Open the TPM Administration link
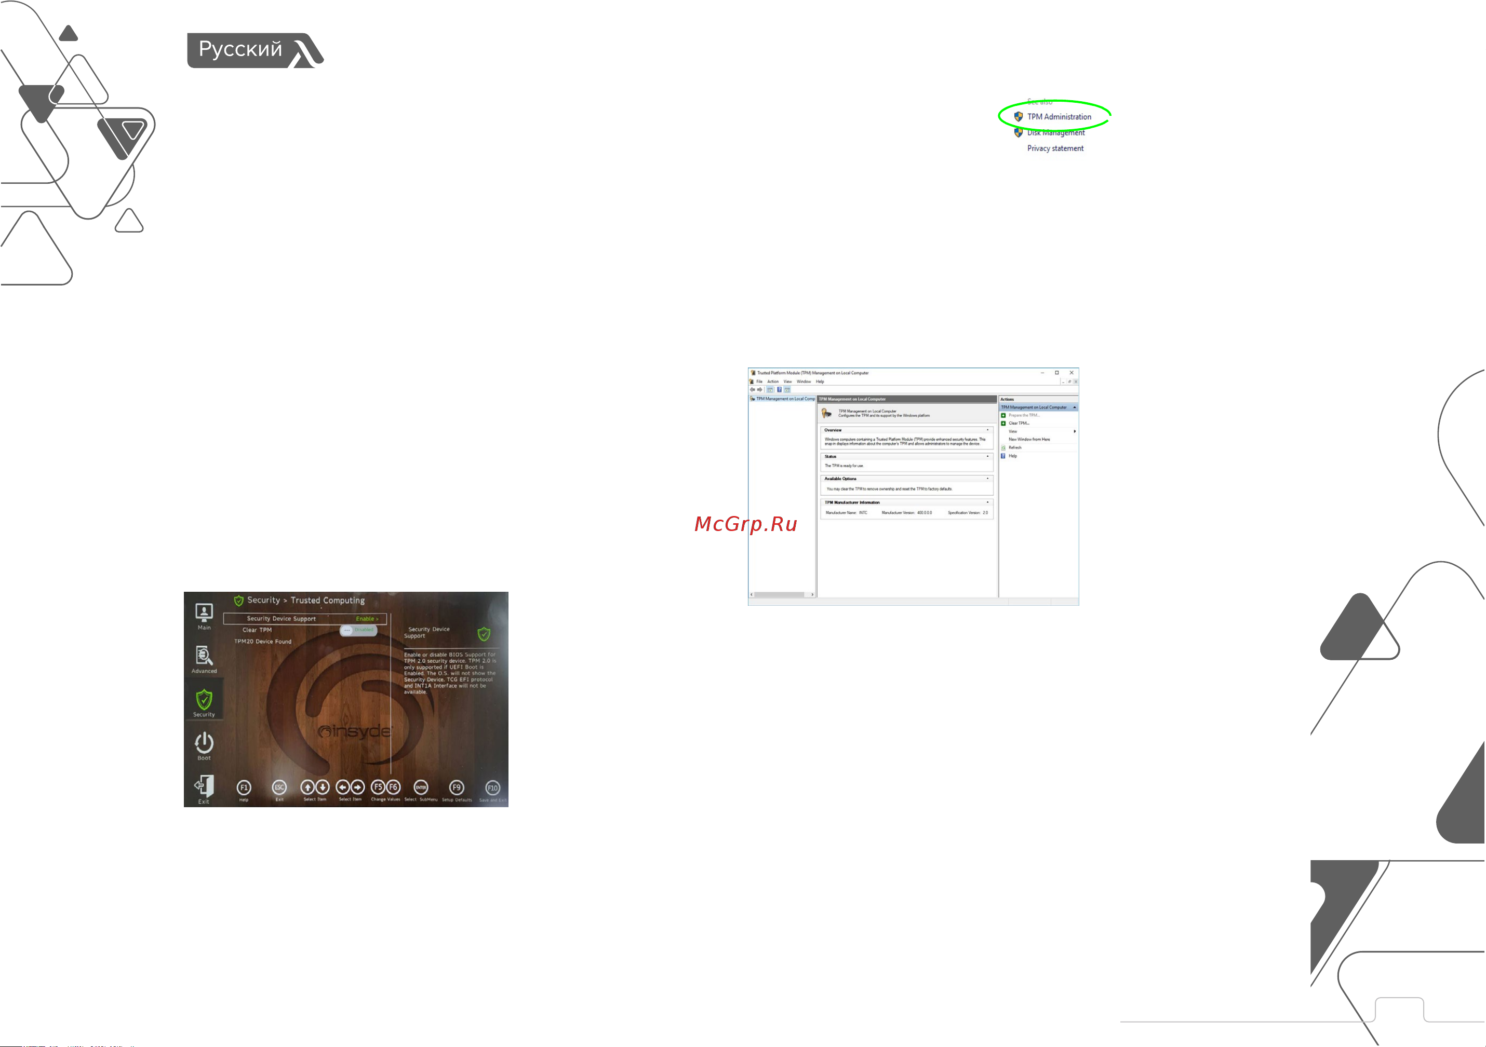Screen dimensions: 1486x1047 pos(1059,117)
